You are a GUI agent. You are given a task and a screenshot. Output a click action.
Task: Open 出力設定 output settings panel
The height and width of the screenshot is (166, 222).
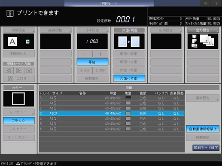click(x=203, y=30)
